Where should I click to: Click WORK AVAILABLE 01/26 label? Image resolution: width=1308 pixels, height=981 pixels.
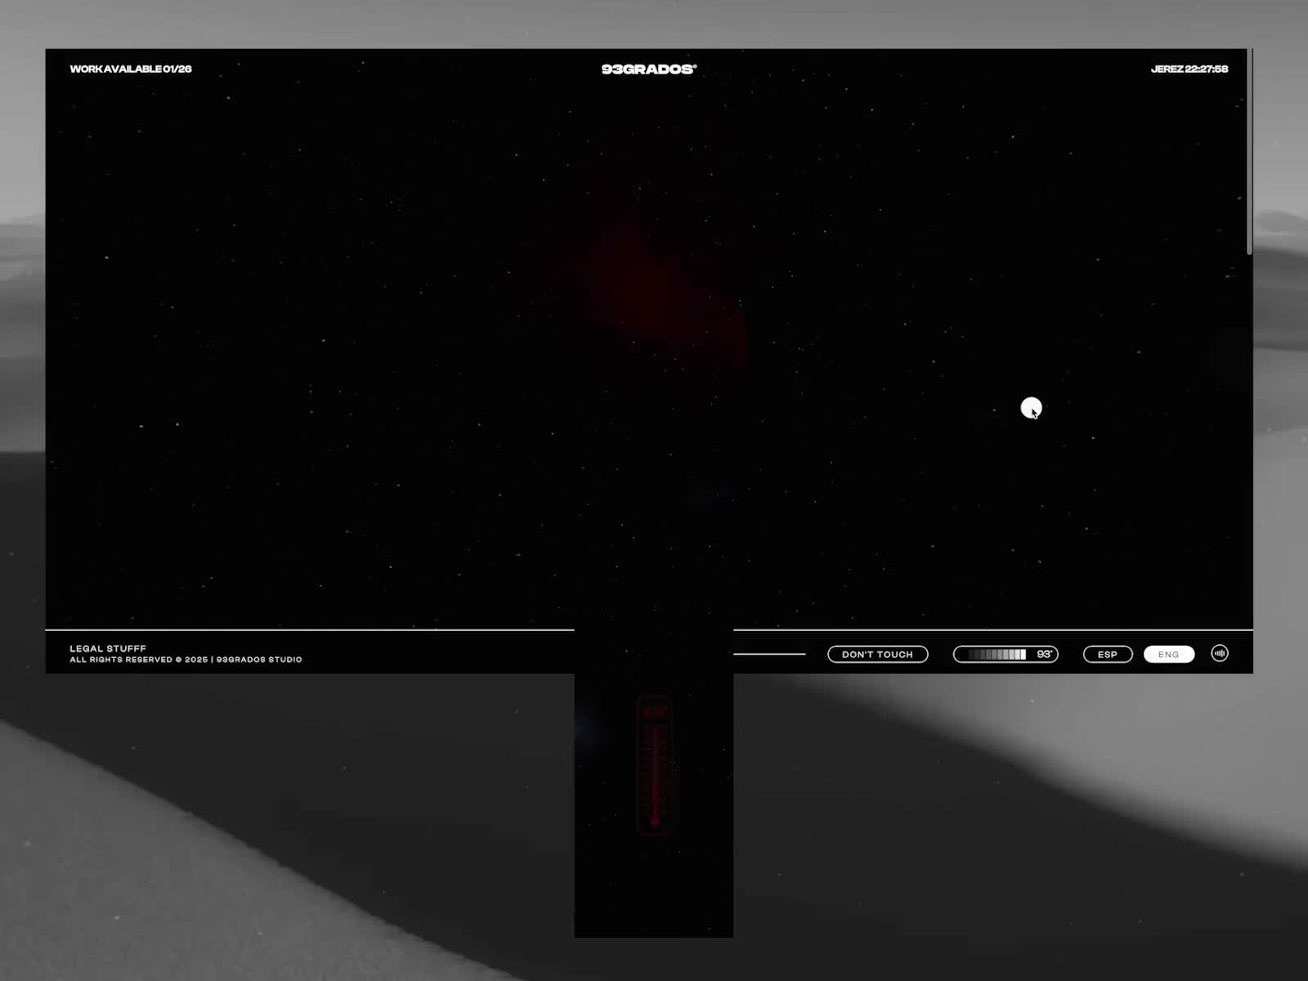coord(131,69)
